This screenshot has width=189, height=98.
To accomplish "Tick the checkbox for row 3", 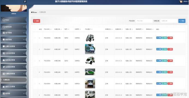I will [x=35, y=61].
